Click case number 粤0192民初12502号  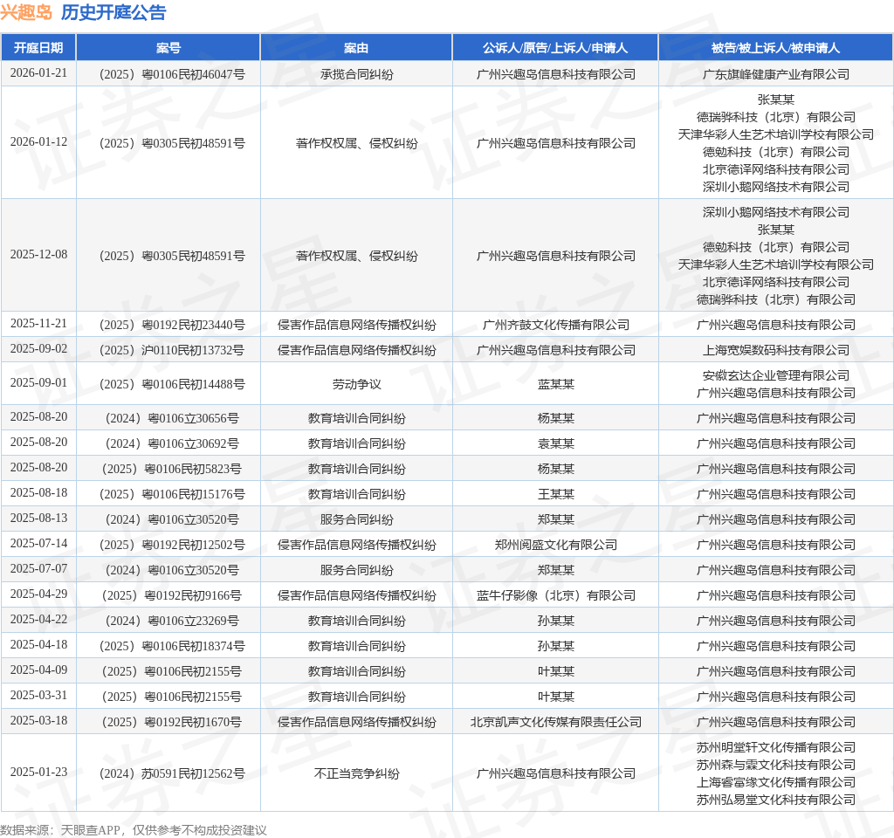pyautogui.click(x=172, y=545)
